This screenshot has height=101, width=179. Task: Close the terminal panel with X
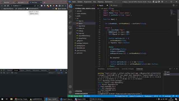point(177,69)
